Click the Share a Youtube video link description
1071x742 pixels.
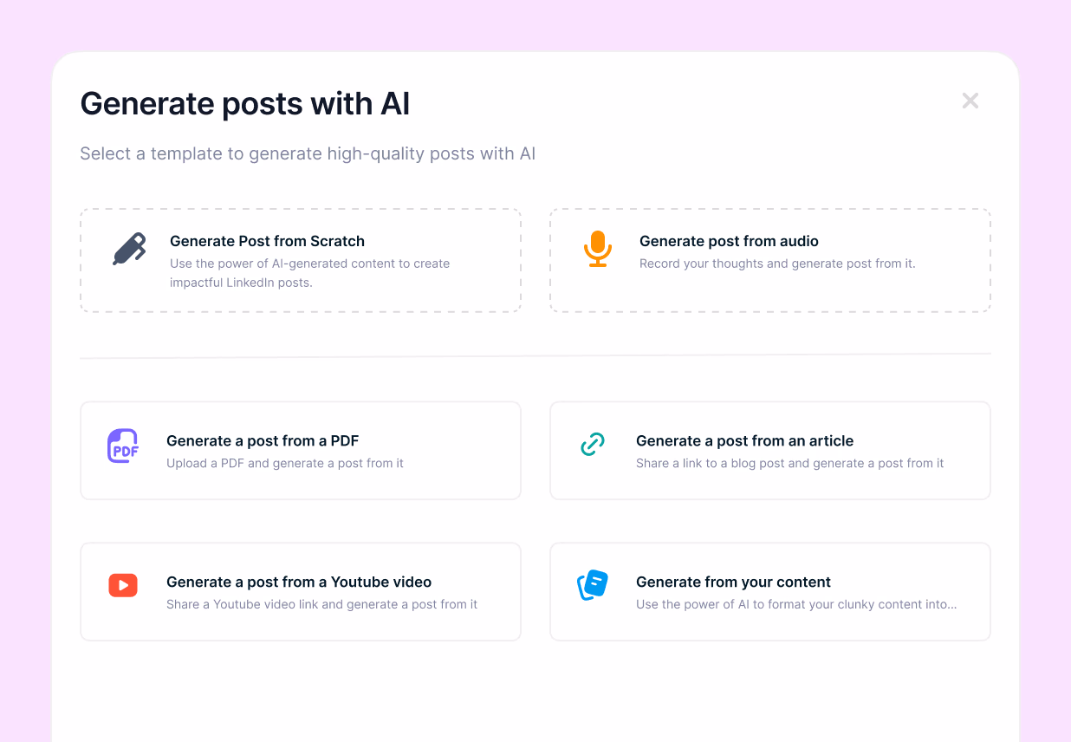point(321,604)
